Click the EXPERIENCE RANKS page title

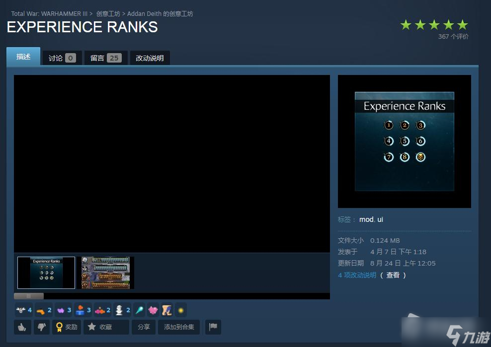click(x=82, y=27)
